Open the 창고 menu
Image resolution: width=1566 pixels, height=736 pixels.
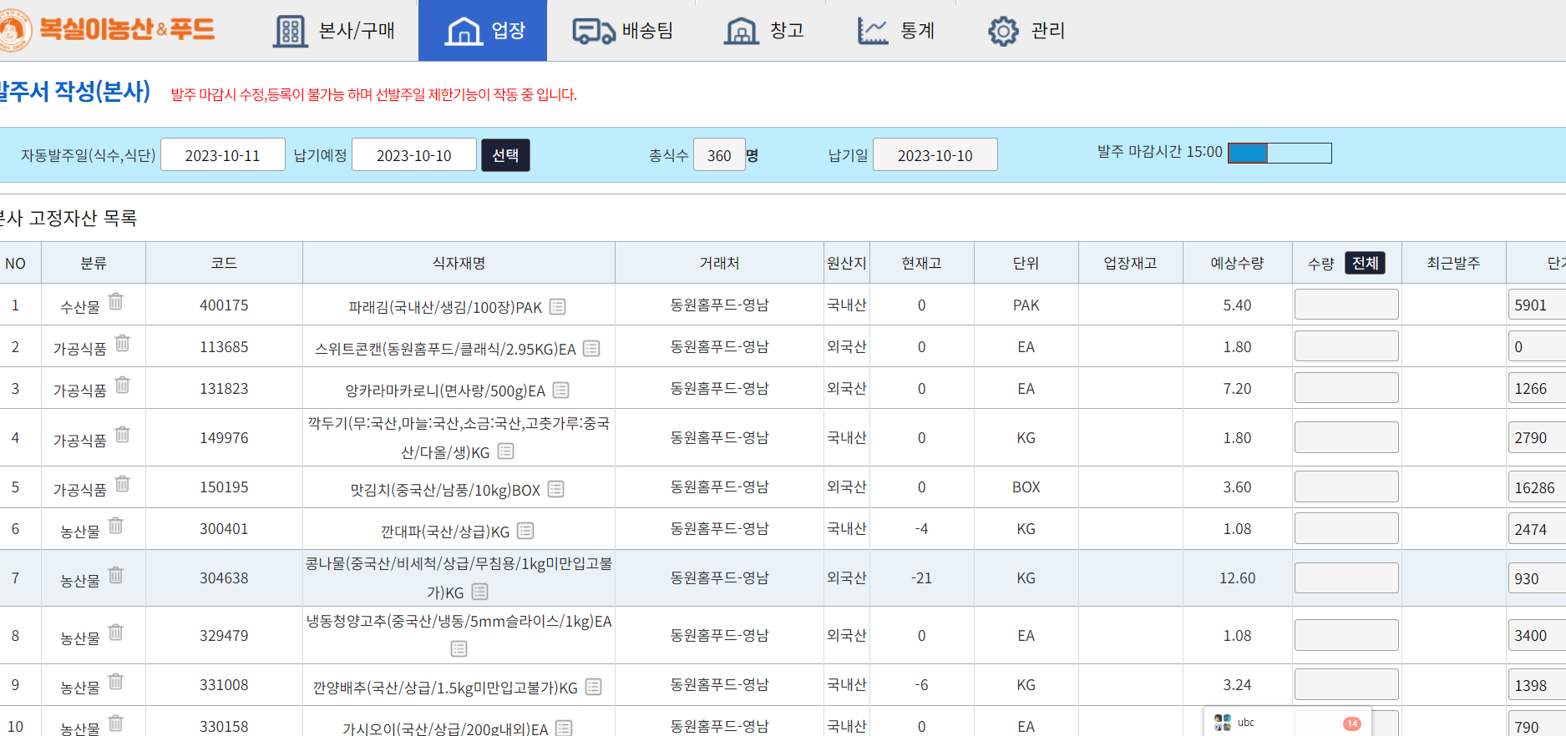[763, 31]
